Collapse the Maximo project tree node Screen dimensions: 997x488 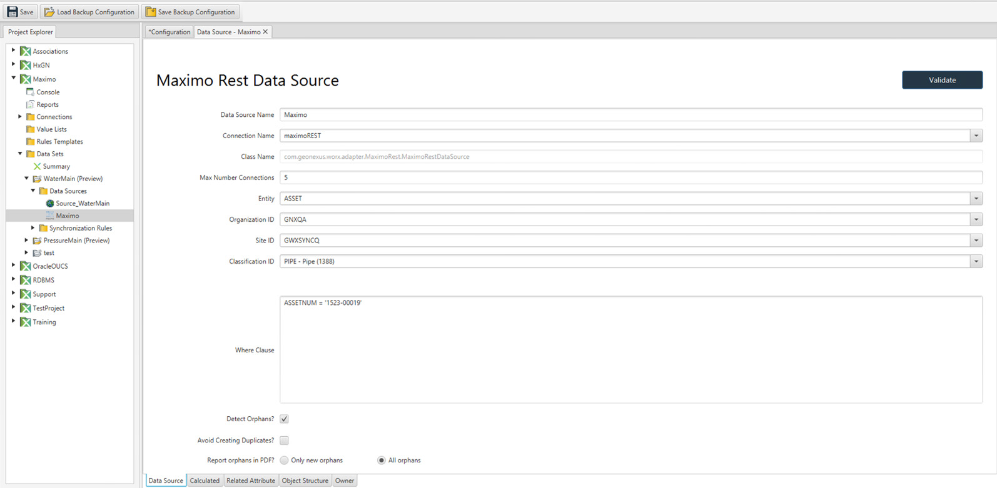(x=14, y=79)
